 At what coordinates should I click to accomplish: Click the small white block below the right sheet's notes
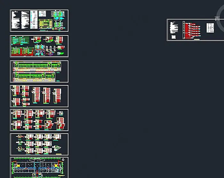pos(173,36)
